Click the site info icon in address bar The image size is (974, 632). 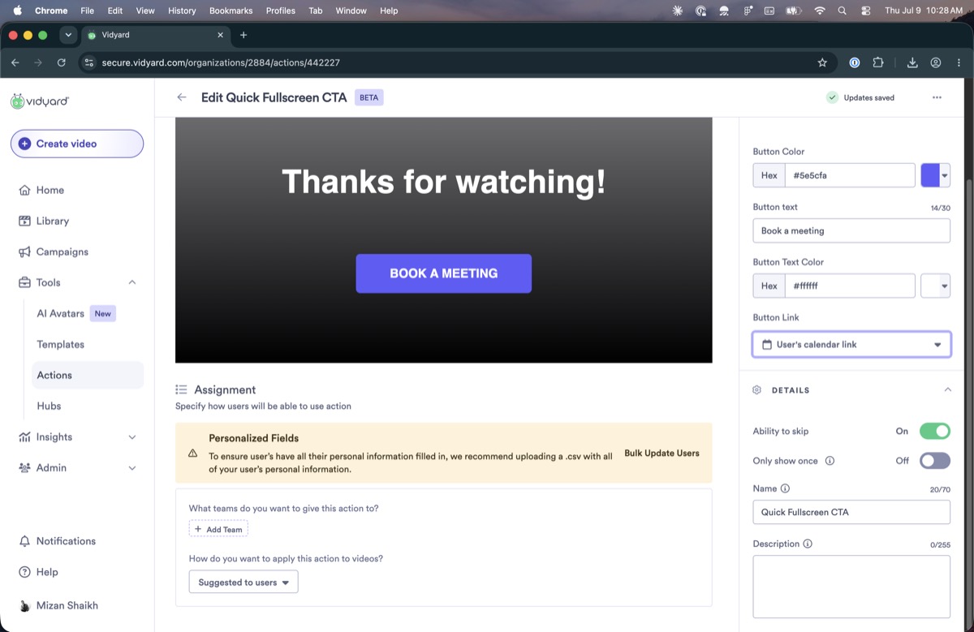click(89, 62)
